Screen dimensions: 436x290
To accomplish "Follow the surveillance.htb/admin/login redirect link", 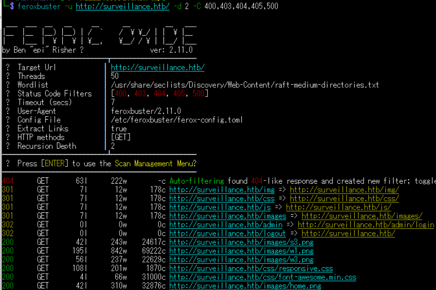I will (x=366, y=225).
